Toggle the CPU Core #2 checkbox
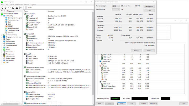Viewport: 189px width, 106px height. coord(102,55)
